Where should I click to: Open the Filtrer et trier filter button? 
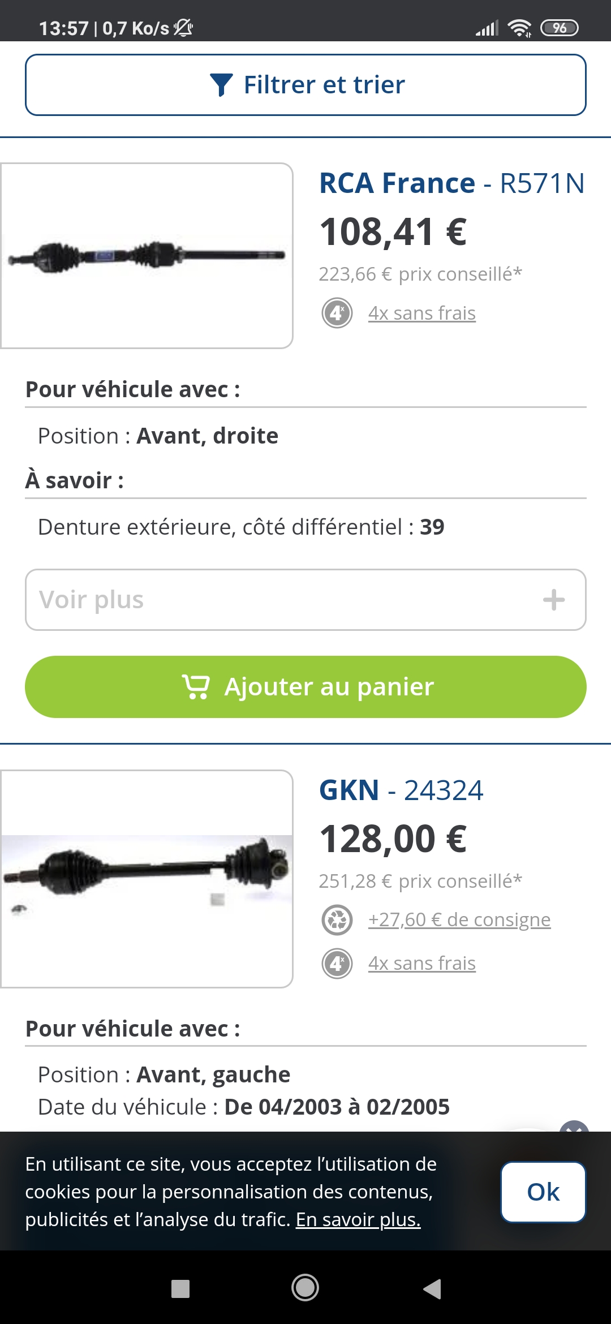(305, 85)
